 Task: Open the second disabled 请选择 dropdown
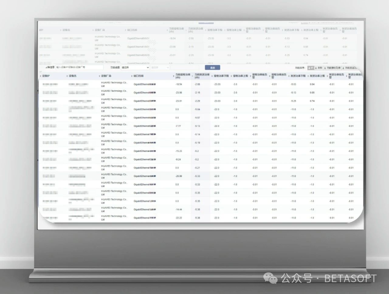(160, 67)
